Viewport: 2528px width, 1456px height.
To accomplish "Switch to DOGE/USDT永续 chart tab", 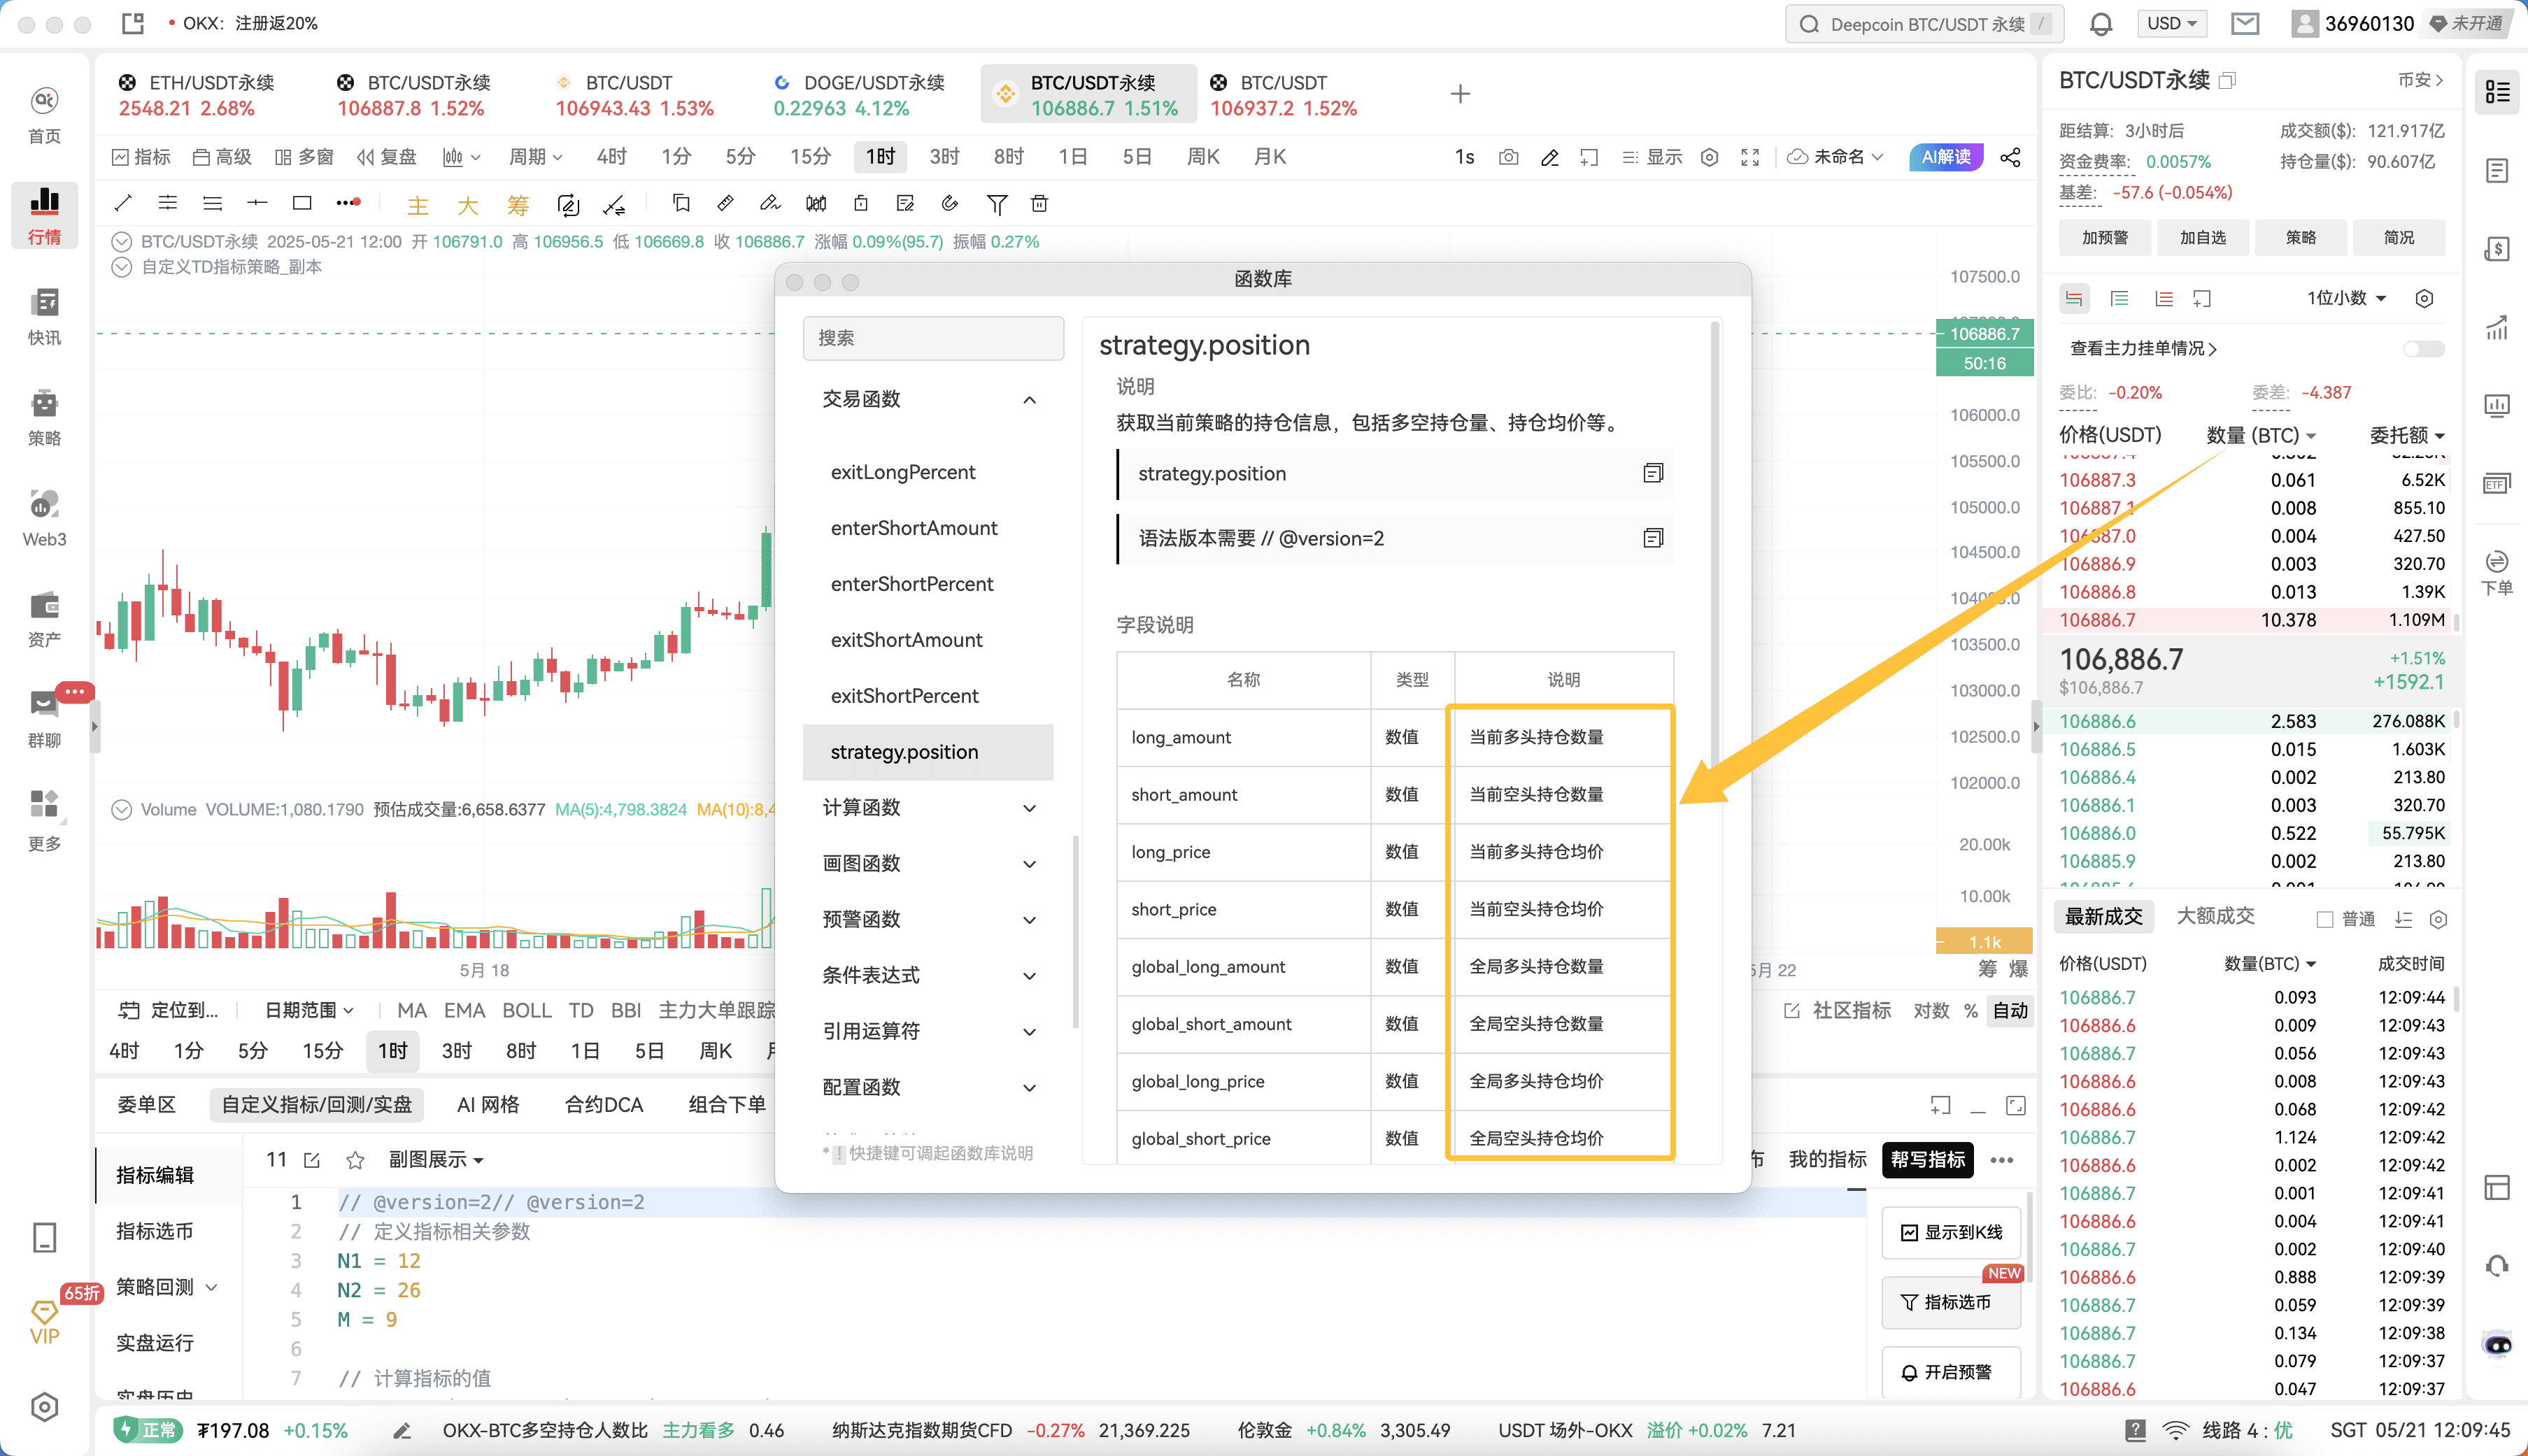I will [x=860, y=95].
